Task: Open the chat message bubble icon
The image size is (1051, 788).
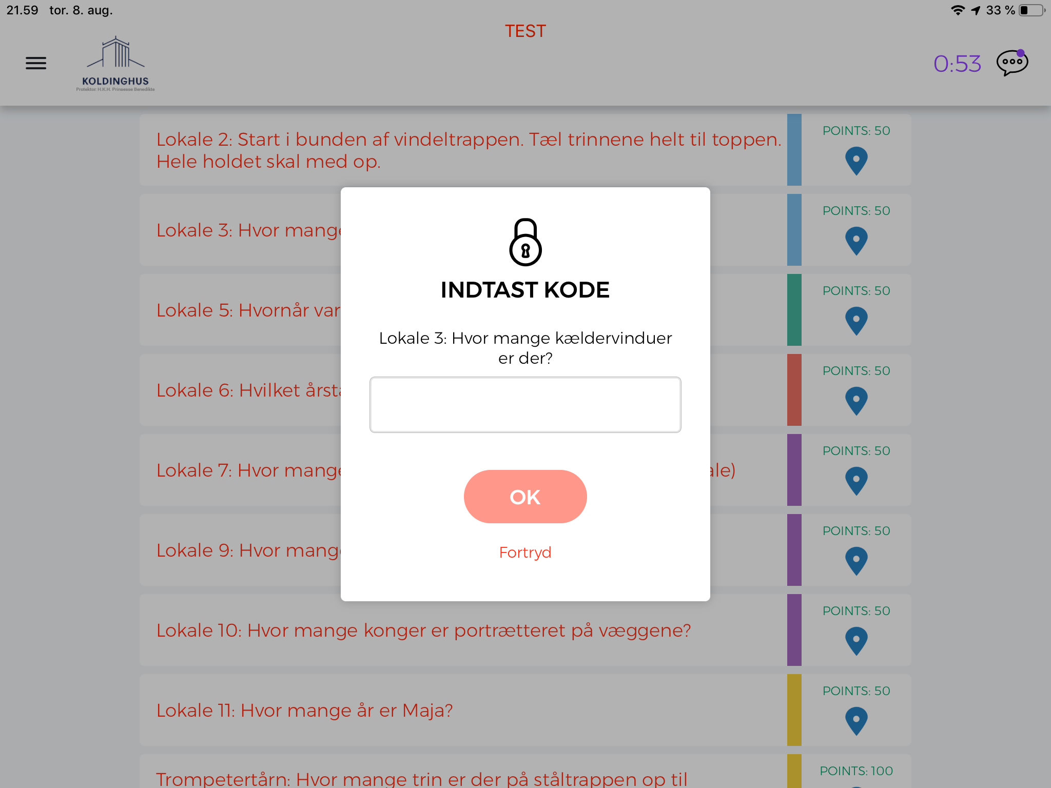Action: coord(1012,63)
